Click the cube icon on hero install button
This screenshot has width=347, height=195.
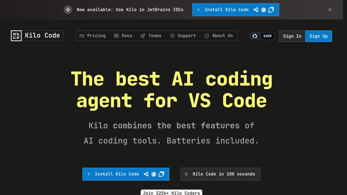click(x=154, y=174)
